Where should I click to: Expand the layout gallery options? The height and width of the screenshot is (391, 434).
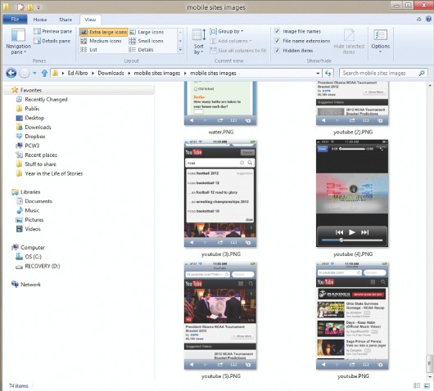point(180,50)
